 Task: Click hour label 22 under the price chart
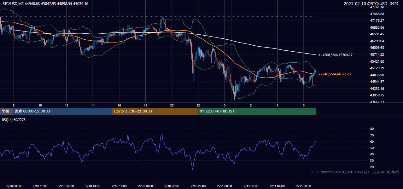198,105
